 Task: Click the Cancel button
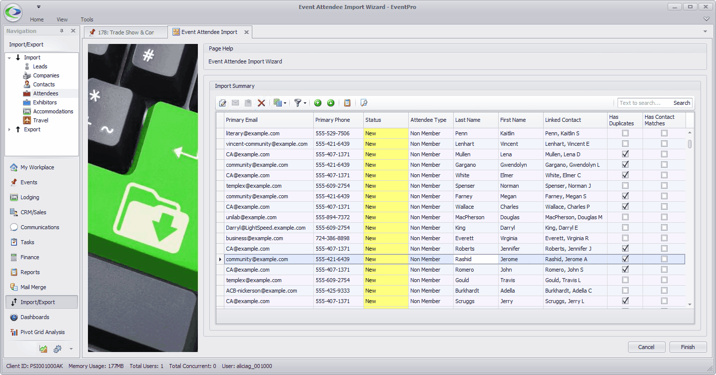point(646,347)
